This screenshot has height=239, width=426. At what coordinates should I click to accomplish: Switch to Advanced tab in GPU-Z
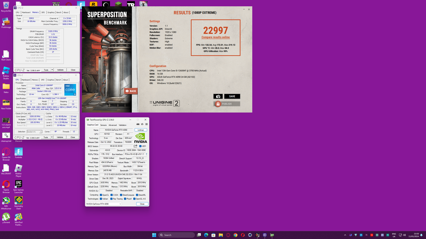(x=113, y=125)
